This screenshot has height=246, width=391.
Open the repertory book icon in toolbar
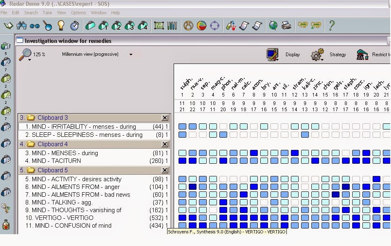click(x=9, y=25)
